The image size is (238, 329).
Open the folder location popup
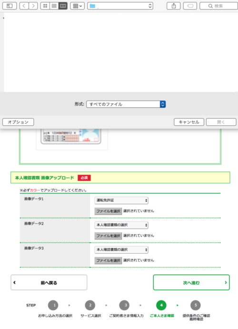[120, 6]
